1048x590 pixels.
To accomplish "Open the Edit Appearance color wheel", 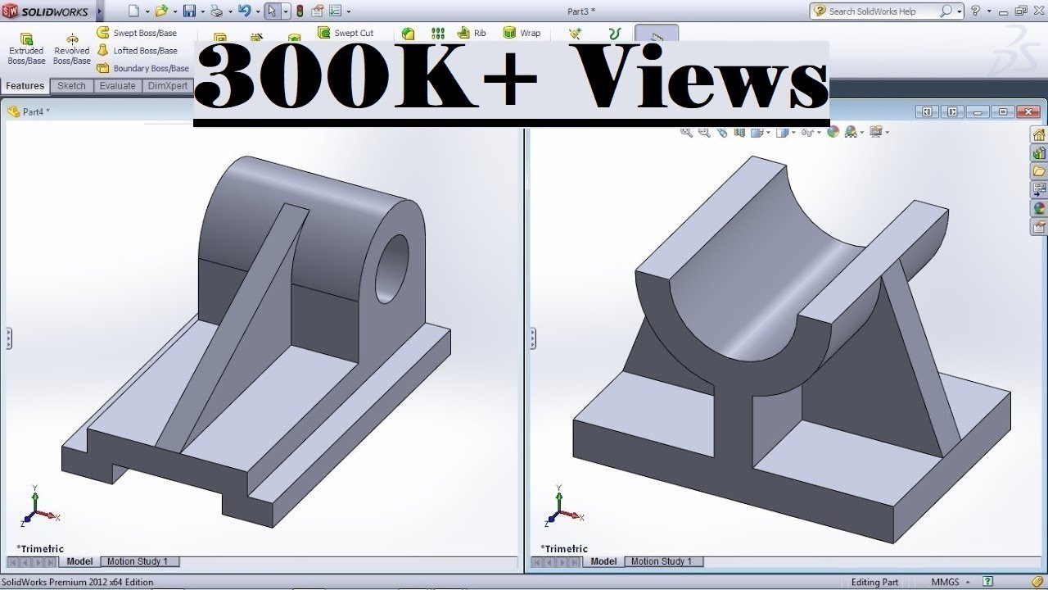I will [x=833, y=132].
